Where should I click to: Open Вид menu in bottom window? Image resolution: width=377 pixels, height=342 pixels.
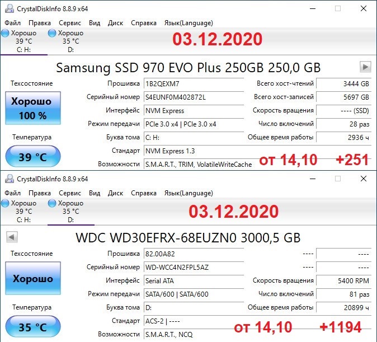[x=95, y=193]
